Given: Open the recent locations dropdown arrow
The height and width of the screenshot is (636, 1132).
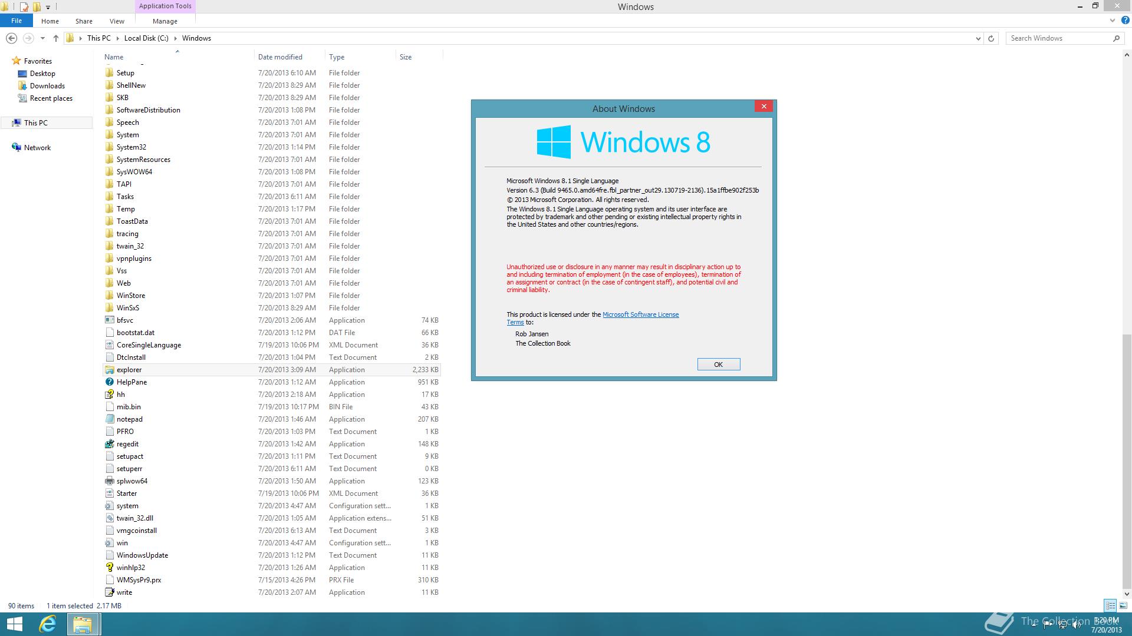Looking at the screenshot, I should pyautogui.click(x=42, y=38).
